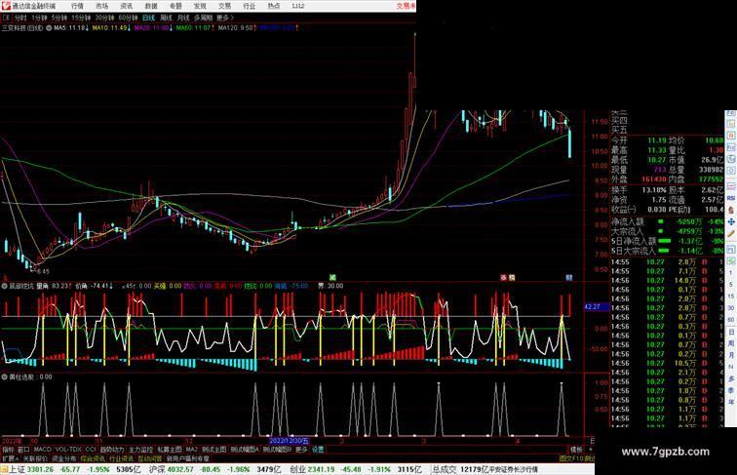Screen dimensions: 737x475
Task: Click the 年 yearly shortcut in right sidebar
Action: [x=731, y=402]
